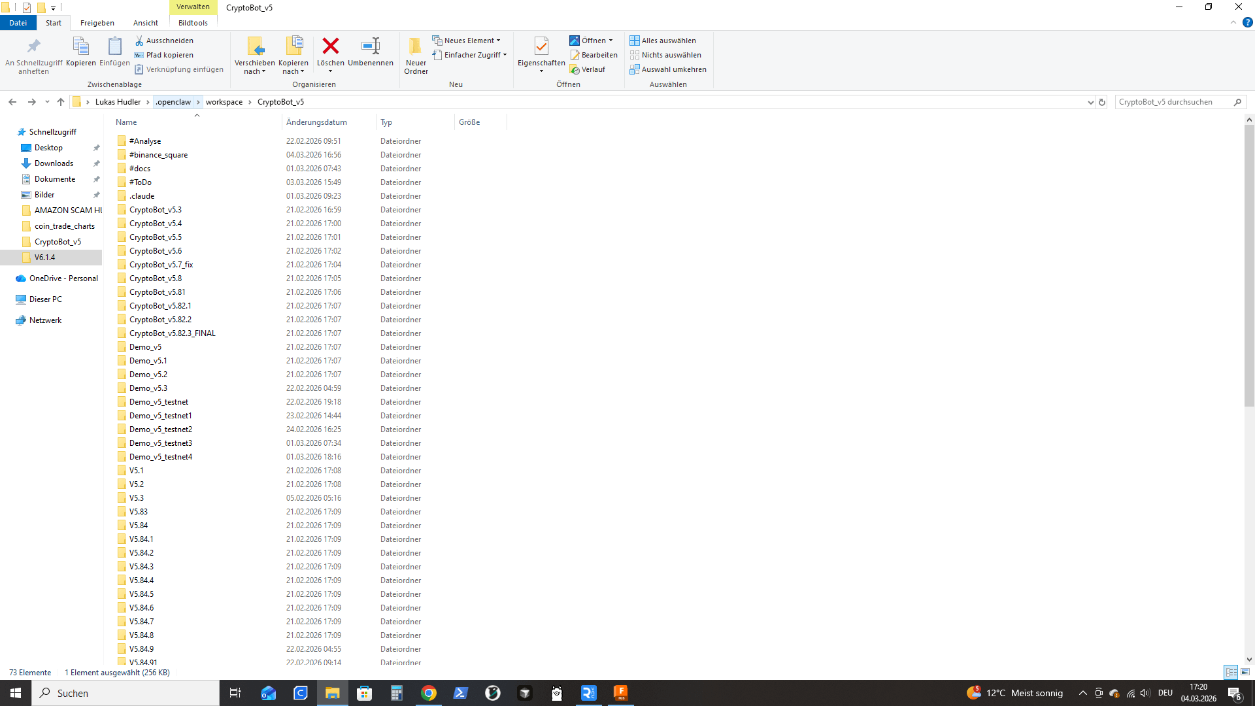Click the red Löschen delete icon
This screenshot has height=706, width=1255.
click(331, 46)
